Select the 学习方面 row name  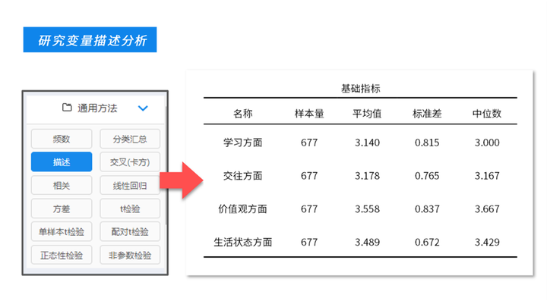[x=243, y=143]
